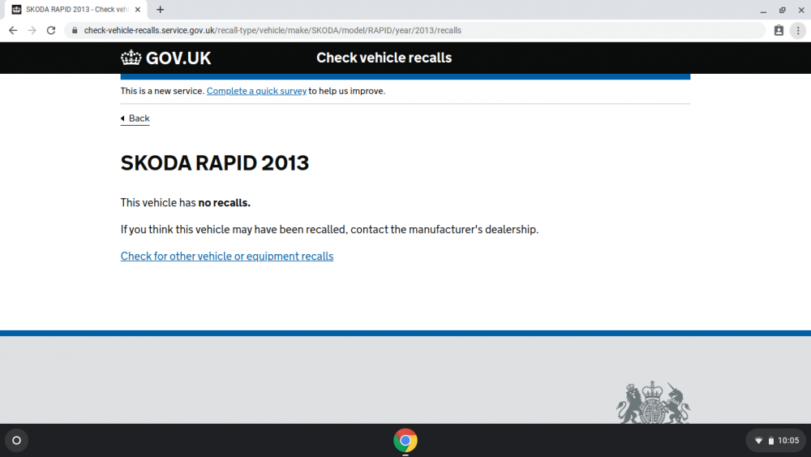The image size is (811, 457).
Task: Open a new tab with the plus button
Action: tap(161, 9)
